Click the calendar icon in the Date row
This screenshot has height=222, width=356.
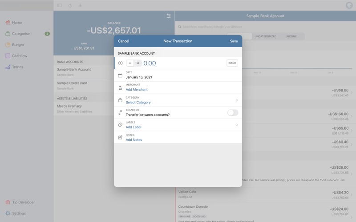(x=120, y=75)
